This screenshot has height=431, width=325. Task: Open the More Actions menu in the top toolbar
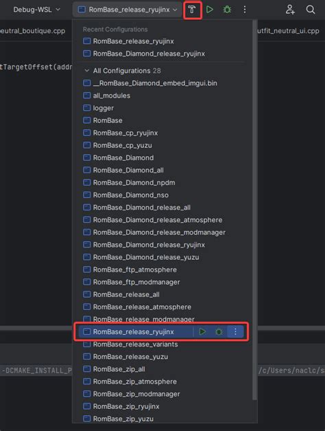[245, 10]
